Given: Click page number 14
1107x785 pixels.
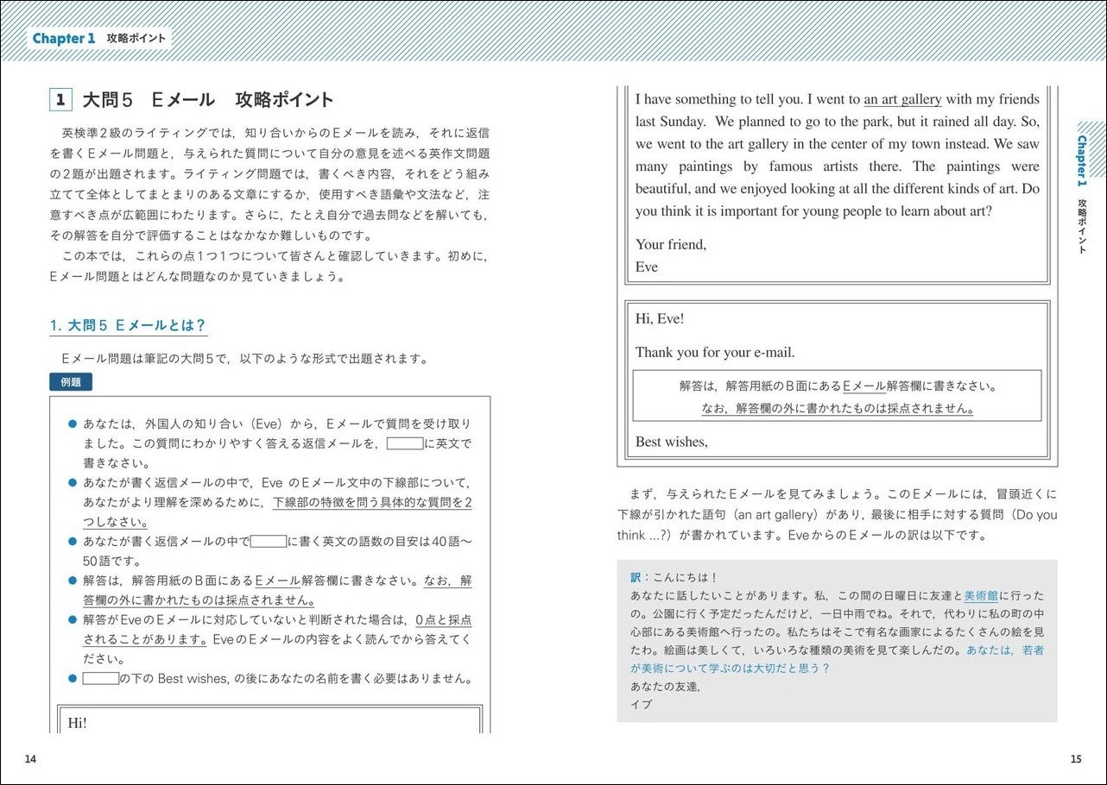Looking at the screenshot, I should [31, 759].
